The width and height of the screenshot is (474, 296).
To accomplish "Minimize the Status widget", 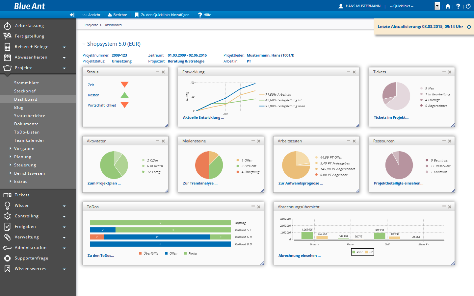I will point(158,72).
